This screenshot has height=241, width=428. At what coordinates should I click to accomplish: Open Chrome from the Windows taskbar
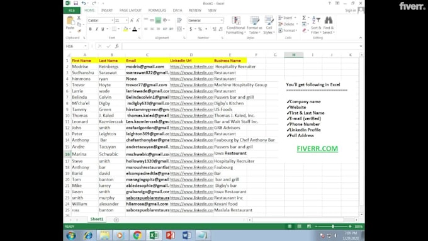coord(137,235)
